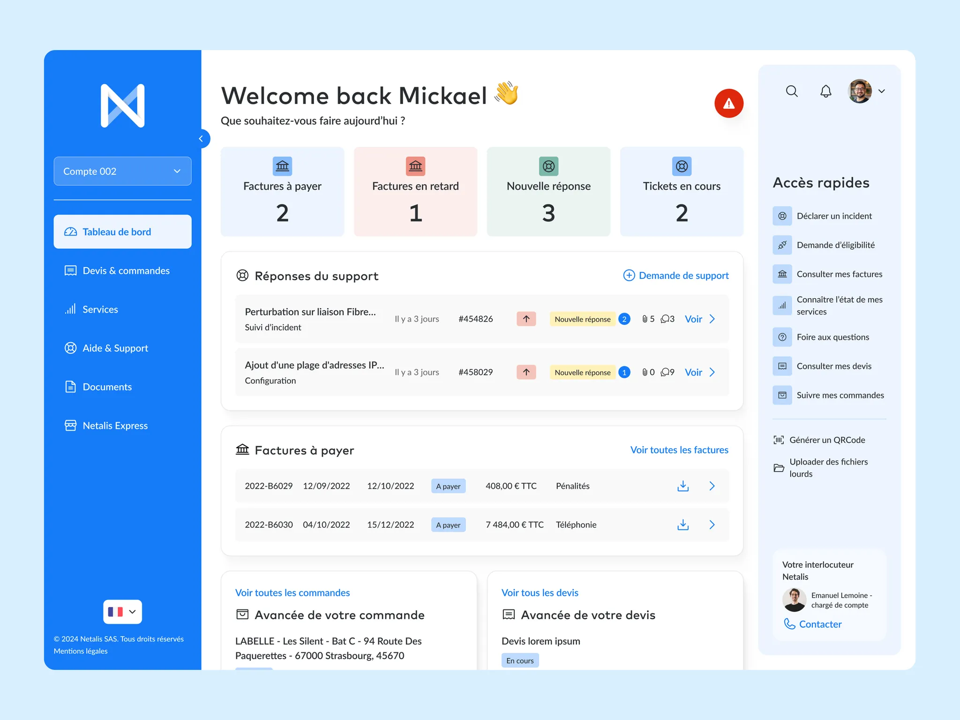Click the priority arrow on ticket #454826
Image resolution: width=960 pixels, height=720 pixels.
tap(526, 319)
